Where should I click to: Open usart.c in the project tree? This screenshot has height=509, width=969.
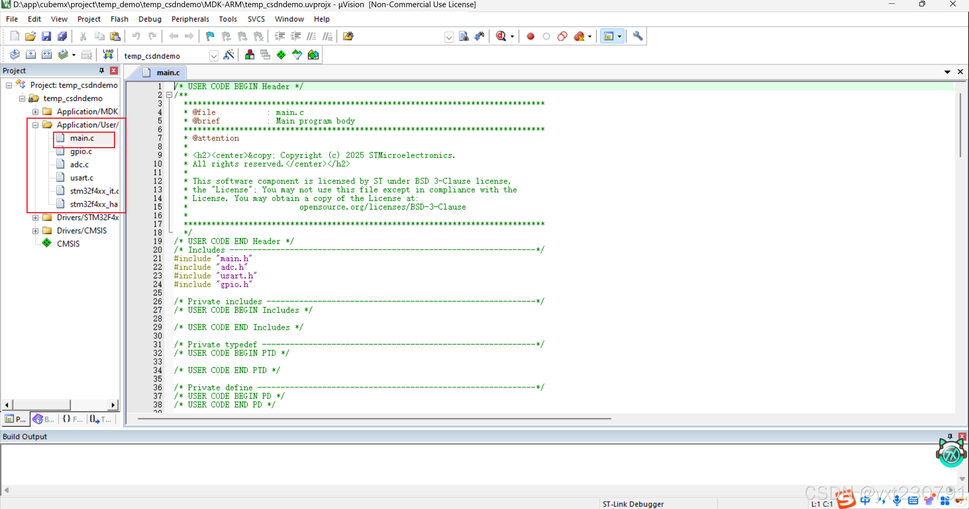click(x=81, y=178)
